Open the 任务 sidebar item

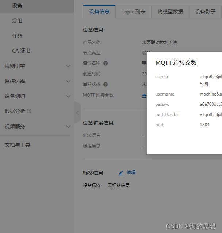pyautogui.click(x=17, y=36)
